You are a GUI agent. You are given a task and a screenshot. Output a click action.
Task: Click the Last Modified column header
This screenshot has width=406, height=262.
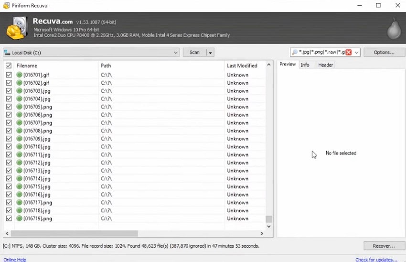coord(242,65)
